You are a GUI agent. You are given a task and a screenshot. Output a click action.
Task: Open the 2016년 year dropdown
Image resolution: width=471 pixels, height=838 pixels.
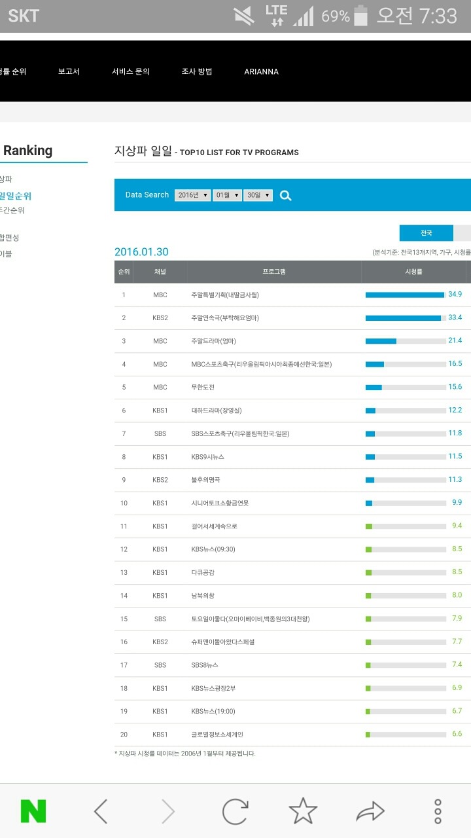(x=192, y=195)
